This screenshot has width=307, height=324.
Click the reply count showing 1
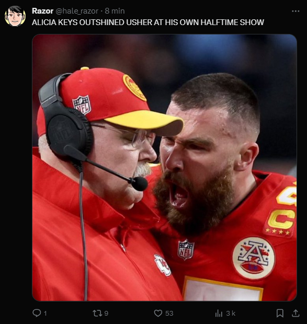pos(46,313)
